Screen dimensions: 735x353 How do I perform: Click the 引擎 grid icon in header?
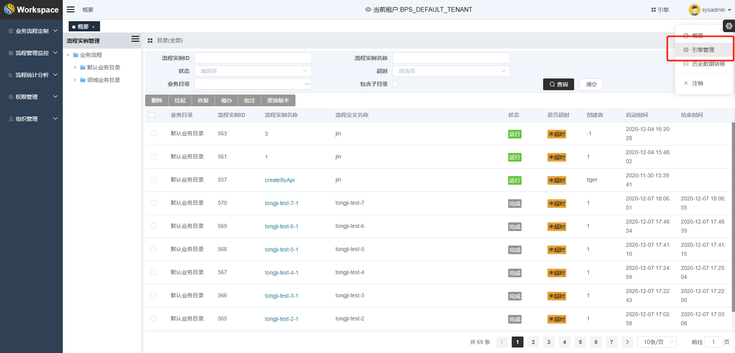tap(653, 10)
